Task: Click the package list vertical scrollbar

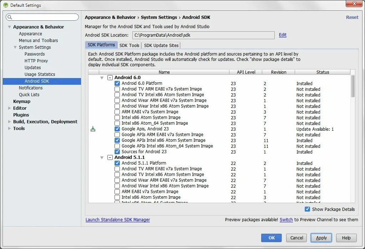Action: click(x=353, y=86)
